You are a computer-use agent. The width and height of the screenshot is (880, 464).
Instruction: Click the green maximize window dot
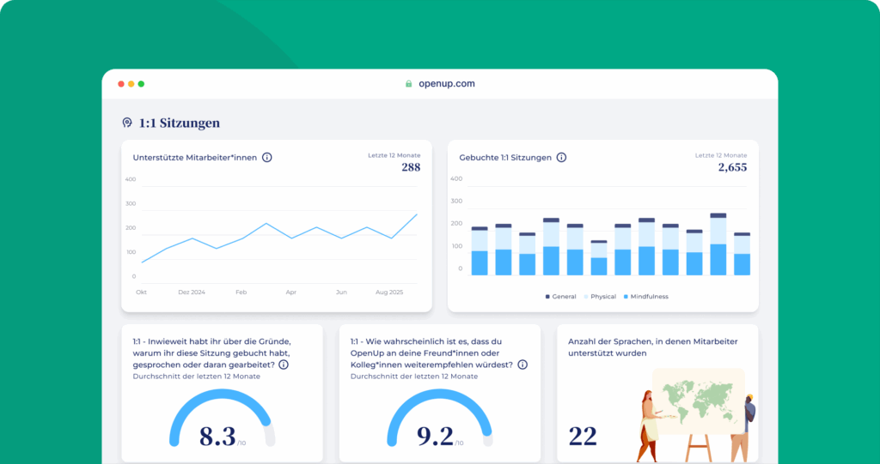pyautogui.click(x=141, y=84)
